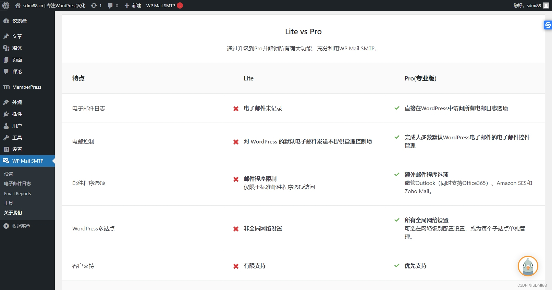Click the 客户支持 feature row label
This screenshot has width=552, height=290.
(83, 266)
